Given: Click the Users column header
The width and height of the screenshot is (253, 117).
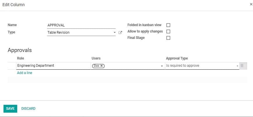Looking at the screenshot, I should click(x=96, y=58).
